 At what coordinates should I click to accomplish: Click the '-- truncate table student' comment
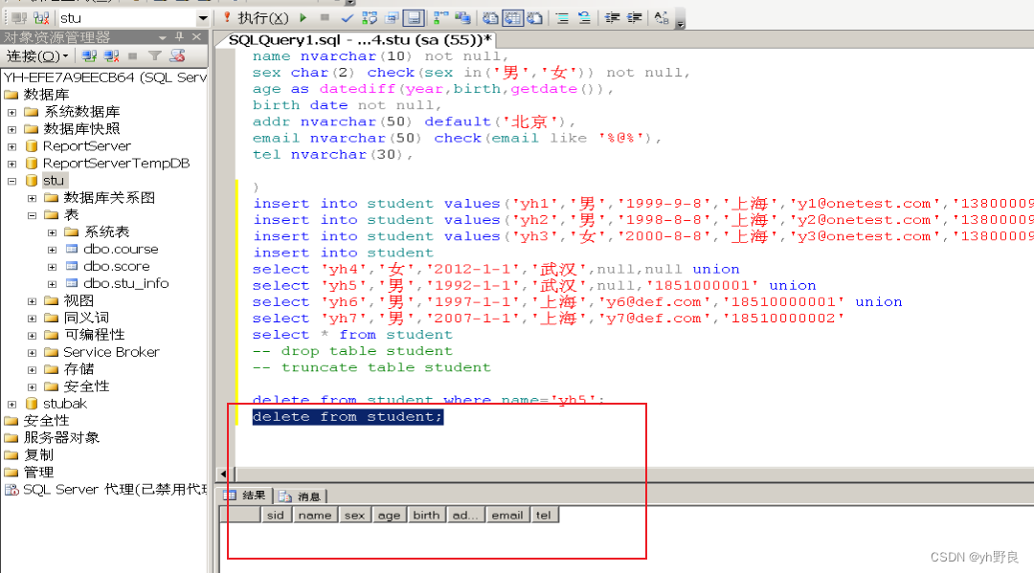coord(371,367)
